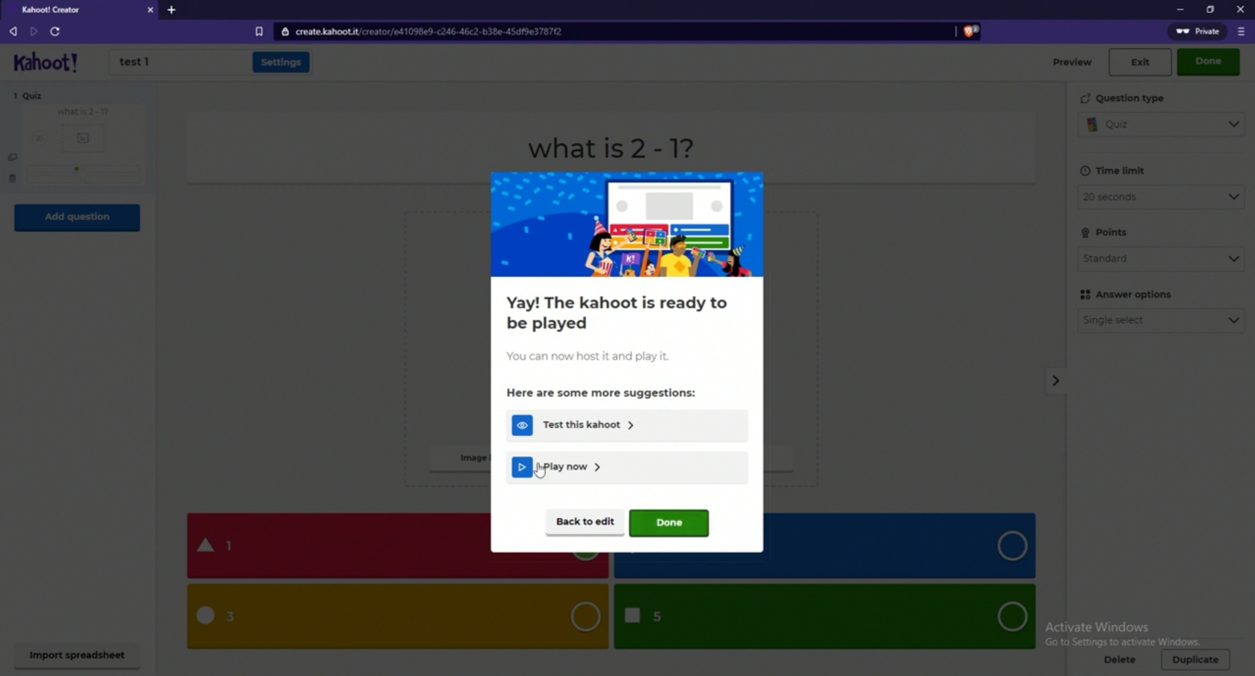The width and height of the screenshot is (1255, 676).
Task: Click the blue play icon beside Play now
Action: 522,467
